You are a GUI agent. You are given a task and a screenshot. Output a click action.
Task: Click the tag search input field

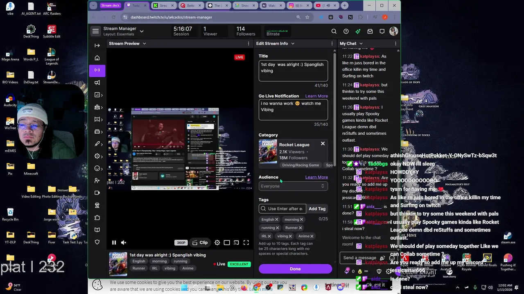point(282,209)
